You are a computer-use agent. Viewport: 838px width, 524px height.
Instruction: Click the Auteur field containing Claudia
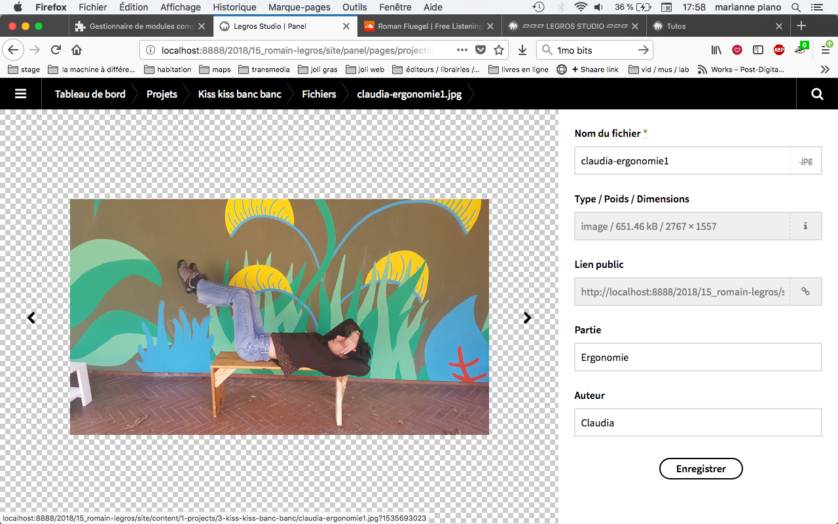[697, 422]
